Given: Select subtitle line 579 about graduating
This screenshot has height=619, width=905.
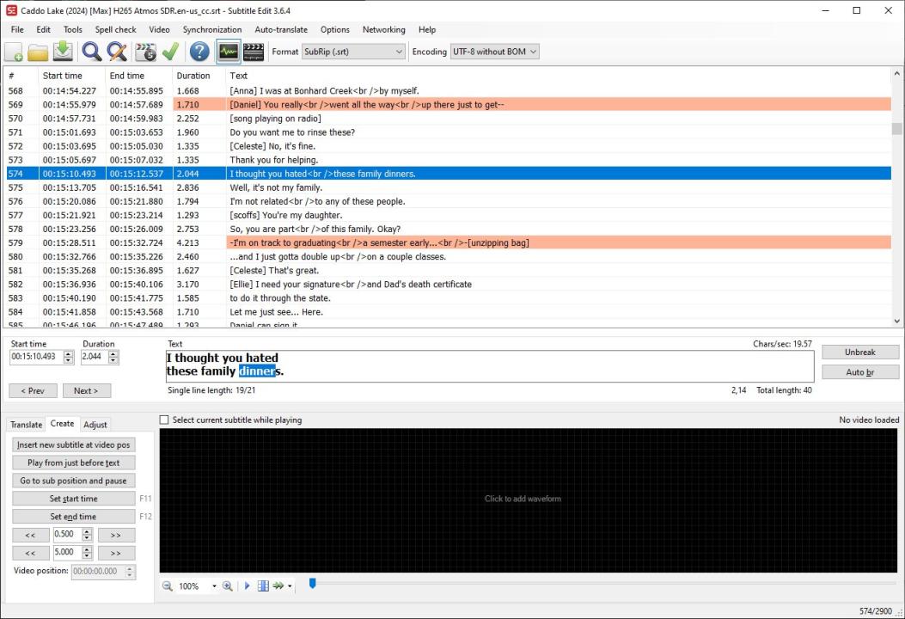Looking at the screenshot, I should coord(378,243).
